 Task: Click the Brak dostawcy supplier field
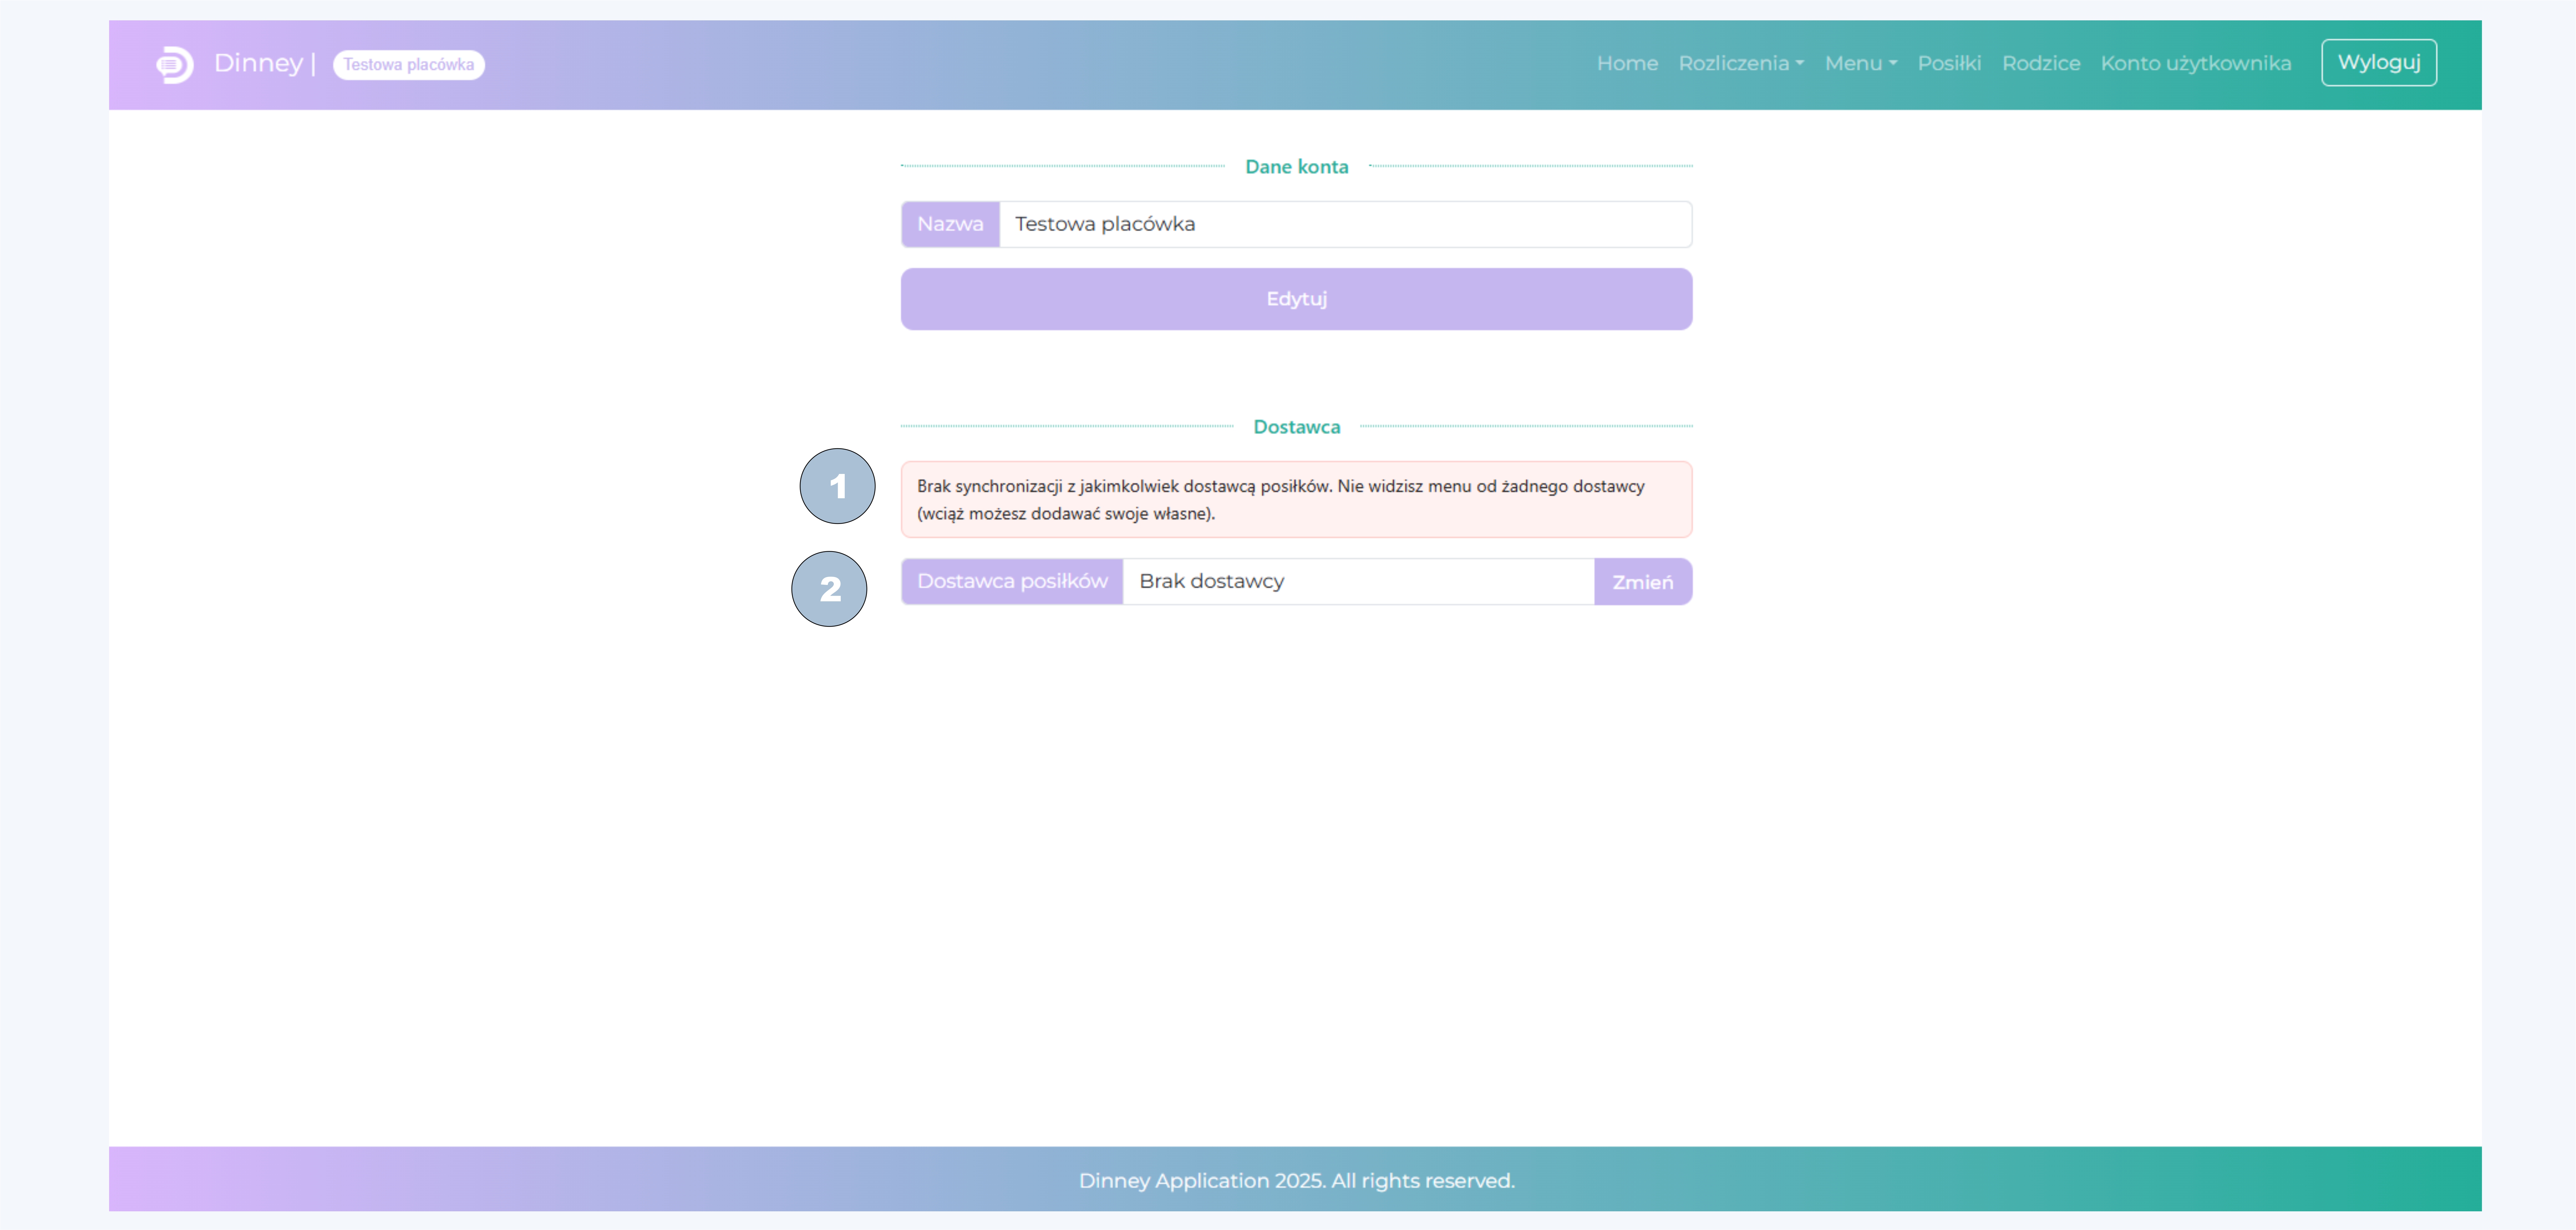1357,581
